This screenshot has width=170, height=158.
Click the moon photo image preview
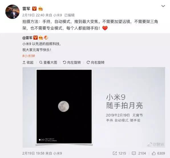click(94, 107)
